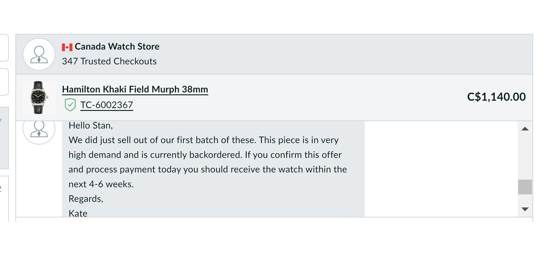Open order reference TC-6002367
Viewport: 559px width, 279px height.
pos(107,105)
